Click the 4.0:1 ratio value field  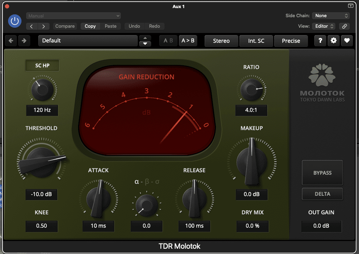click(x=251, y=110)
